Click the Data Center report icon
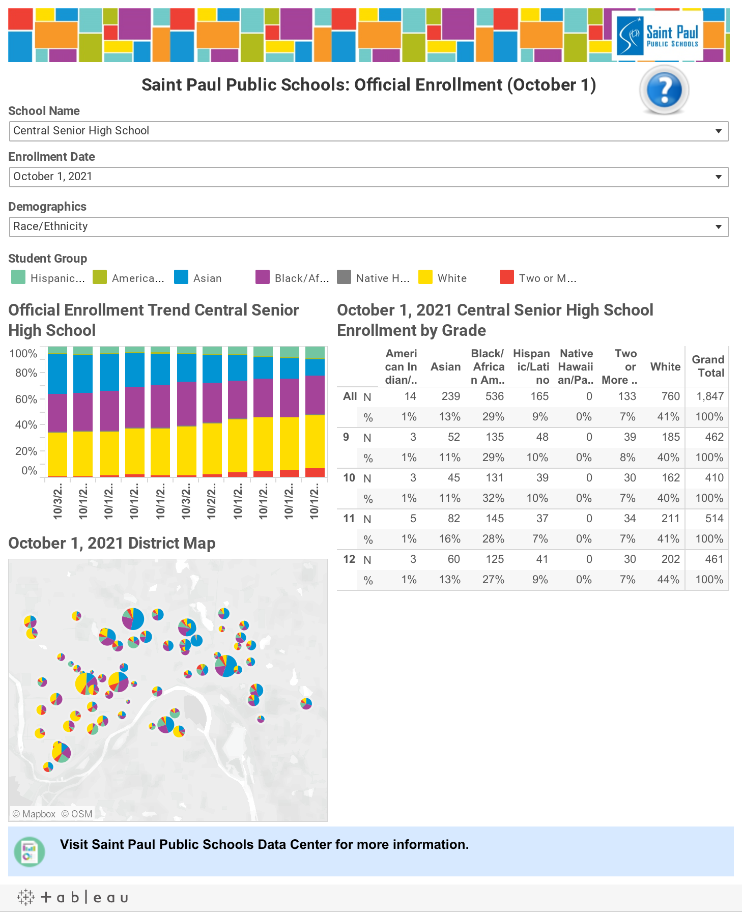 pos(30,851)
